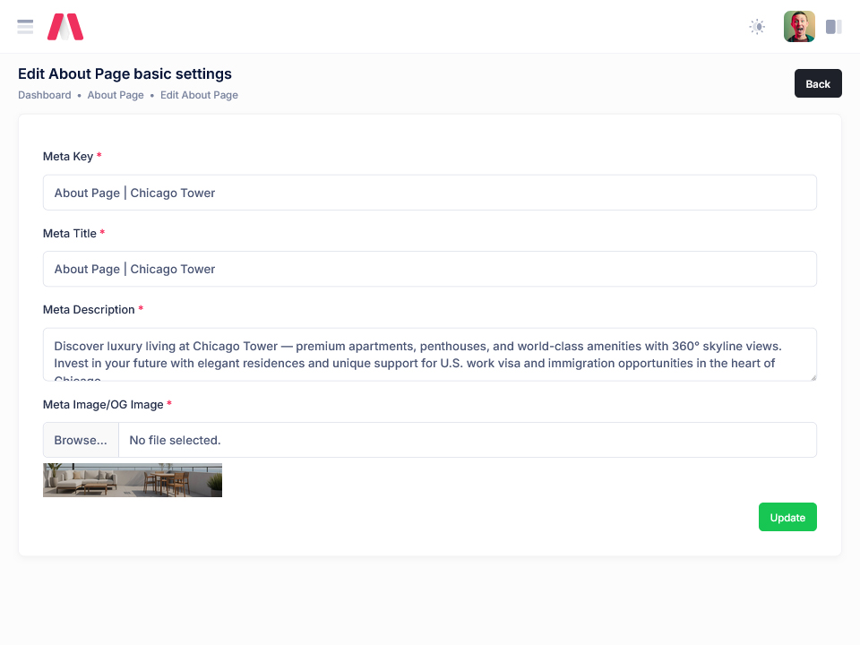
Task: Go to Dashboard breadcrumb link
Action: [x=45, y=95]
